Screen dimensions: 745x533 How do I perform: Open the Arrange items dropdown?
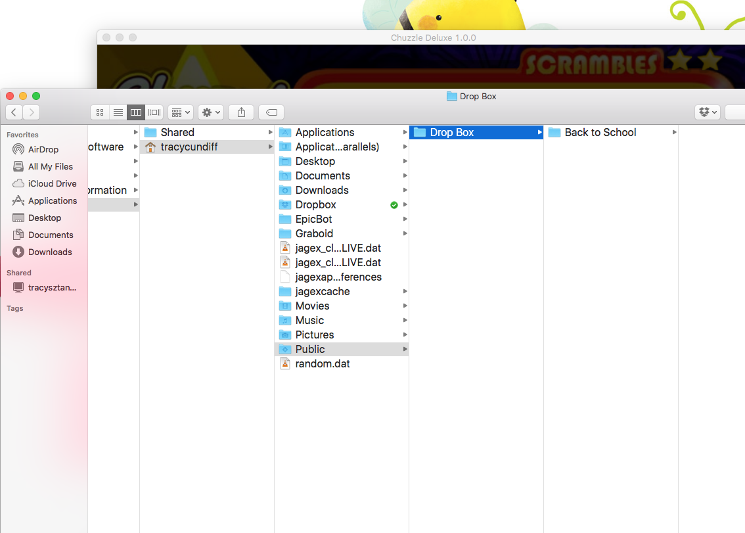click(181, 112)
